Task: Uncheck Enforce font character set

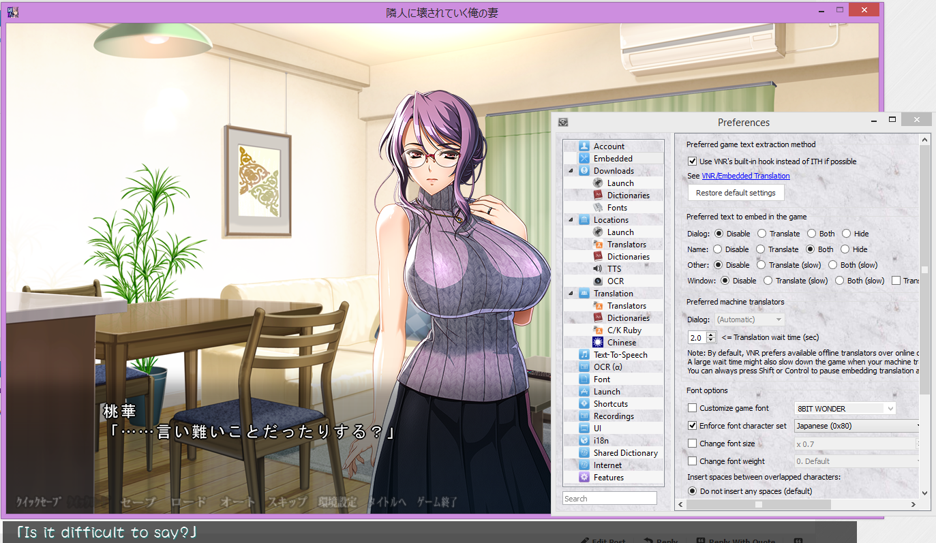Action: 693,426
